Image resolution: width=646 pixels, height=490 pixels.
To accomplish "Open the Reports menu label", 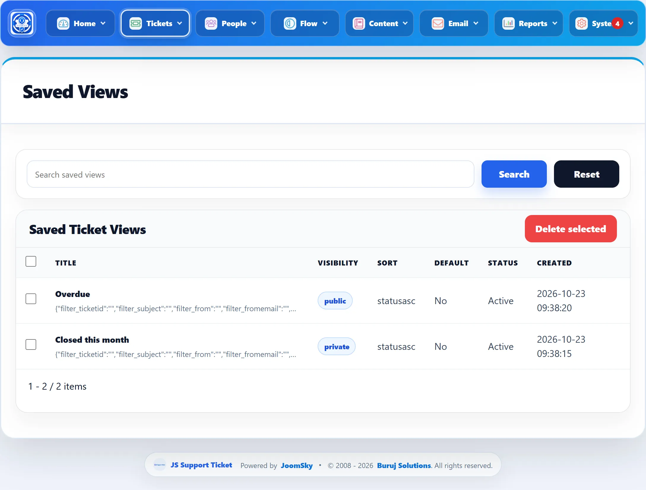I will pos(533,23).
